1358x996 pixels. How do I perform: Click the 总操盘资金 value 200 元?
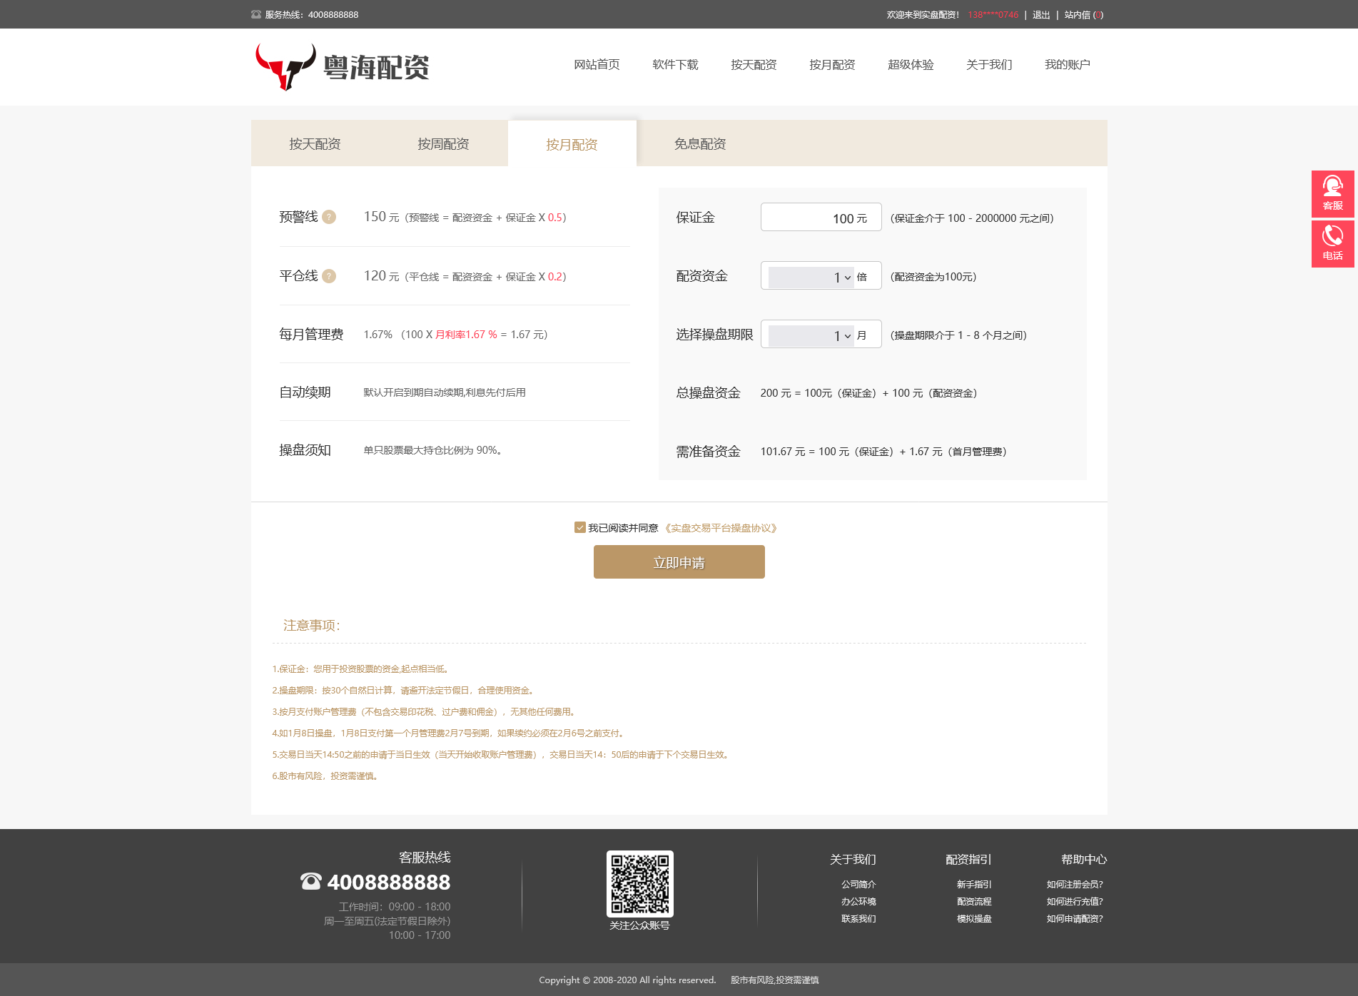click(x=776, y=393)
